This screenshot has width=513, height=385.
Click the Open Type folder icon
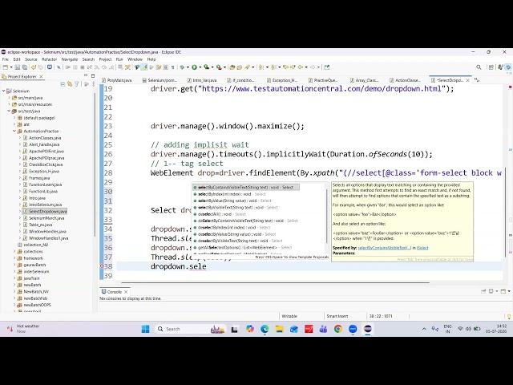pyautogui.click(x=232, y=67)
